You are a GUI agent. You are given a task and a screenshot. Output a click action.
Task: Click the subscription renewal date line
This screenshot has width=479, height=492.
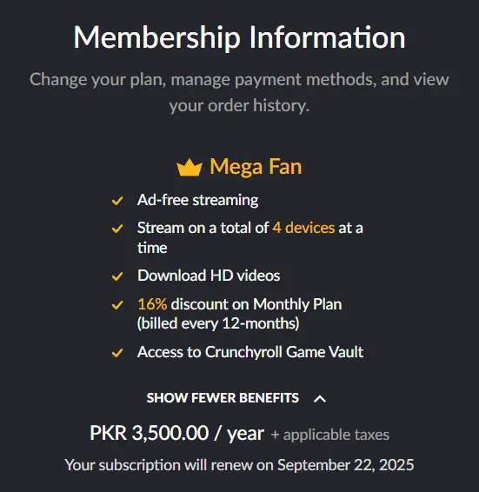[x=240, y=465]
